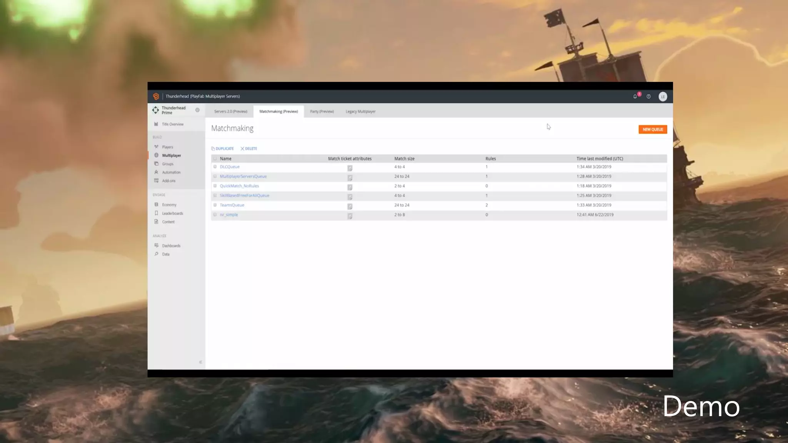Screen dimensions: 788x443
Task: Toggle the select-all queues checkbox
Action: pos(215,158)
